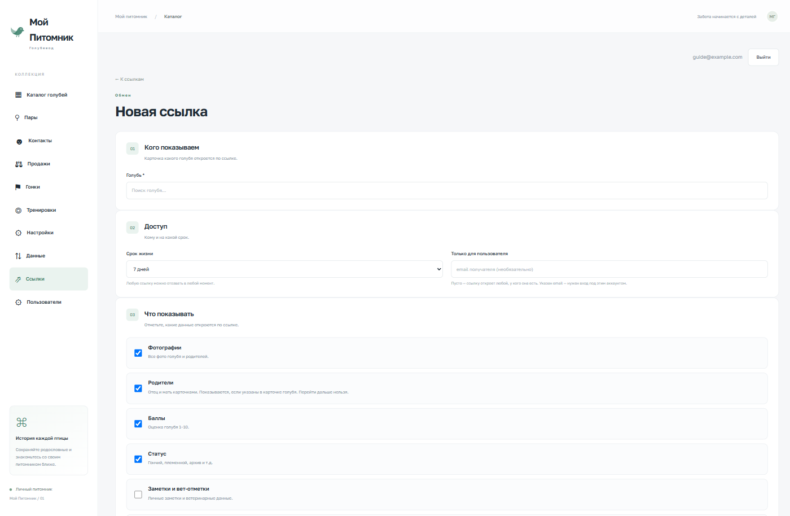Select the Контакты face icon

click(x=19, y=141)
